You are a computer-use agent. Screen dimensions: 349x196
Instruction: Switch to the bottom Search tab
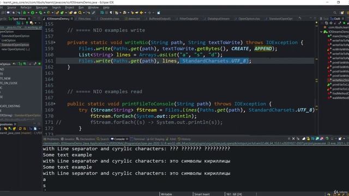tap(103, 139)
